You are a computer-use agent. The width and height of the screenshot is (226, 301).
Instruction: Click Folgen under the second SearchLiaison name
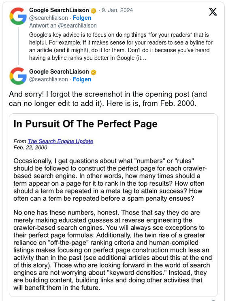82,79
